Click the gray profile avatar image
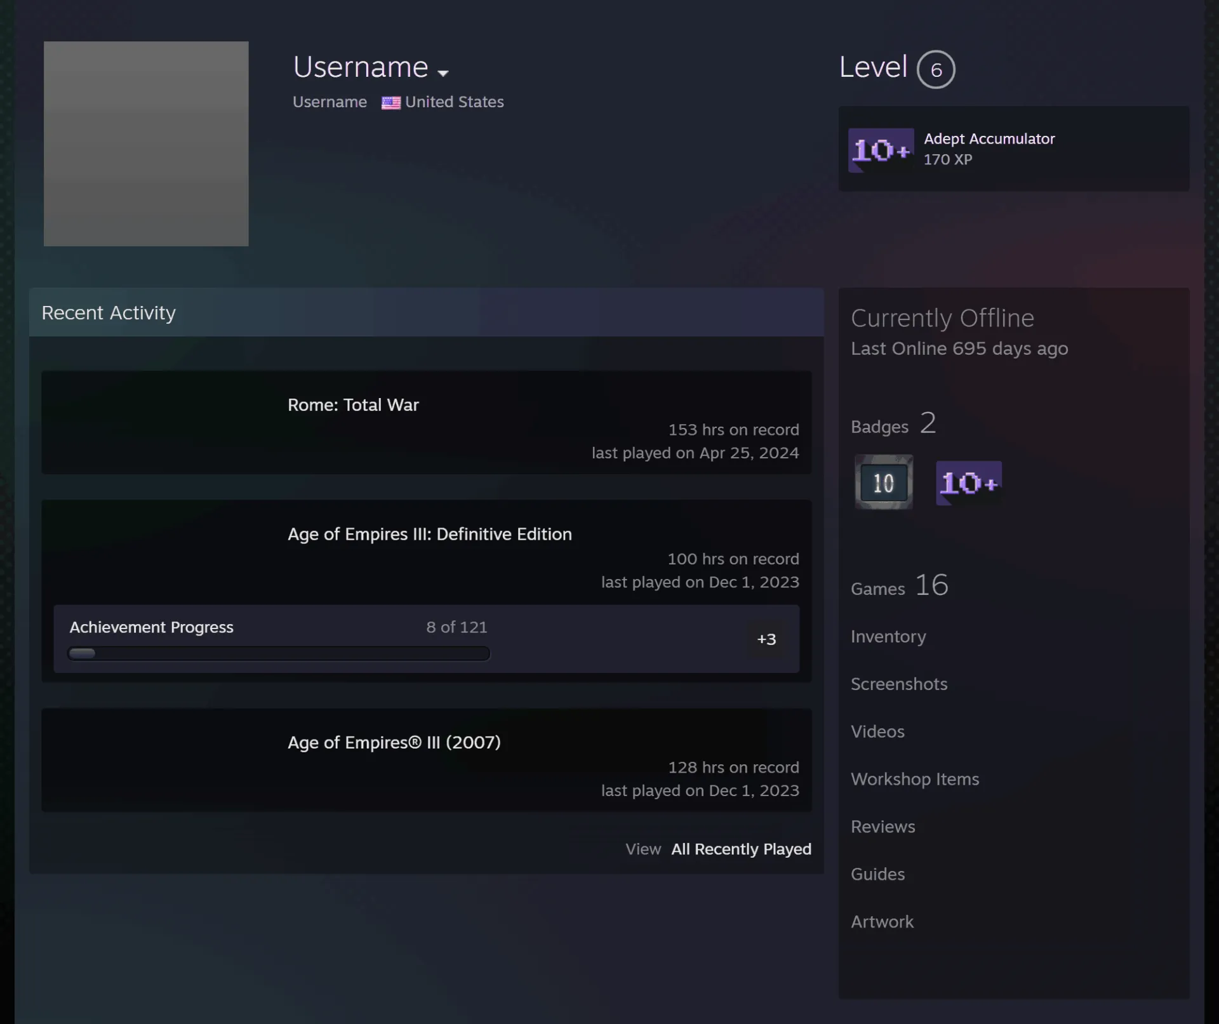 tap(146, 143)
